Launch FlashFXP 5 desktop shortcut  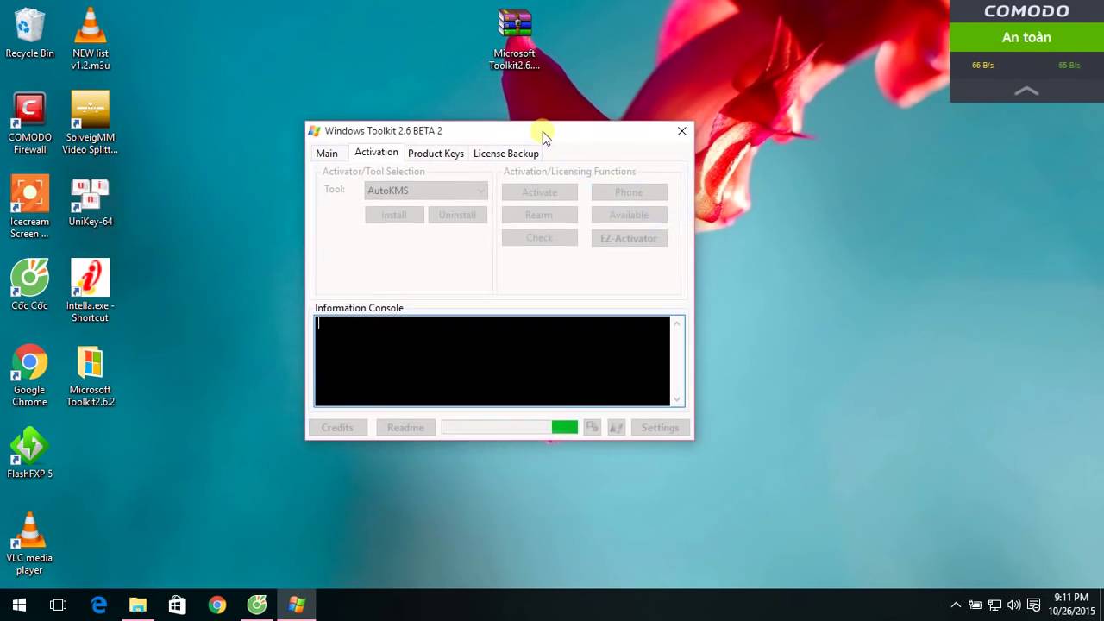pos(29,454)
